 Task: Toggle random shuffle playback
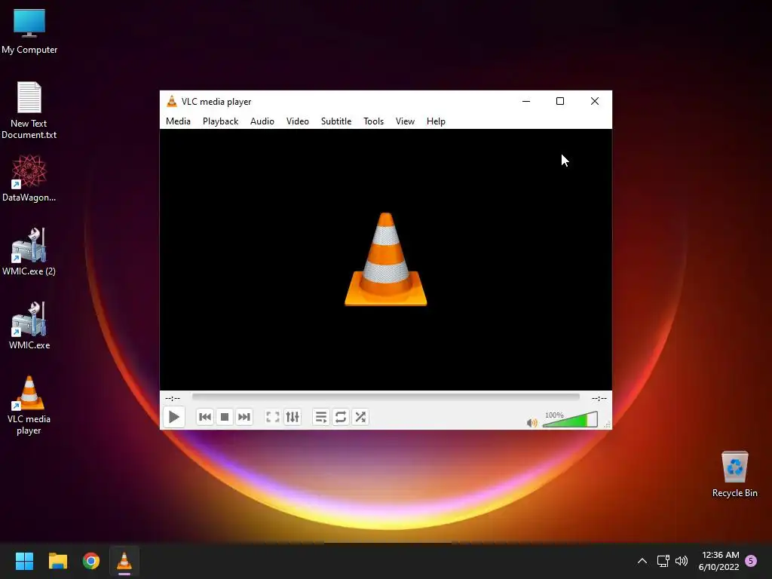click(360, 417)
